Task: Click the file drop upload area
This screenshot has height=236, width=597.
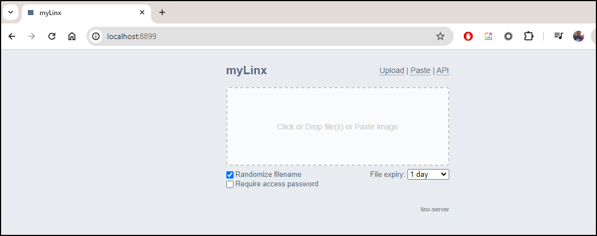Action: pos(338,127)
